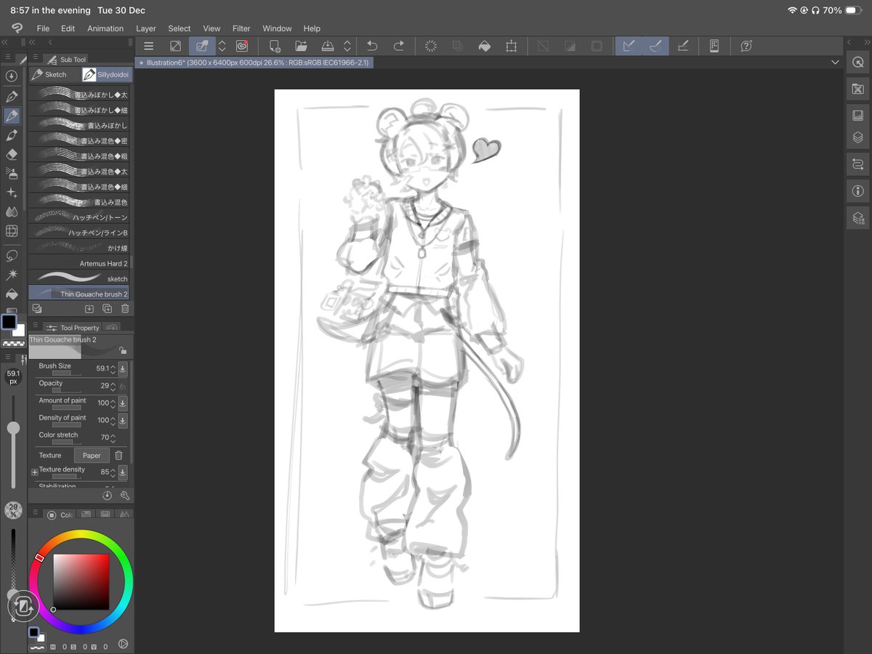Click the Redo arrow in command bar
The image size is (872, 654).
pos(398,46)
